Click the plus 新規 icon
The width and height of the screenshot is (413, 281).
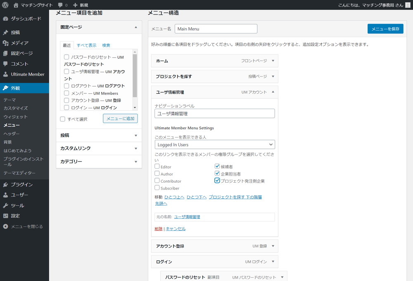click(x=75, y=5)
